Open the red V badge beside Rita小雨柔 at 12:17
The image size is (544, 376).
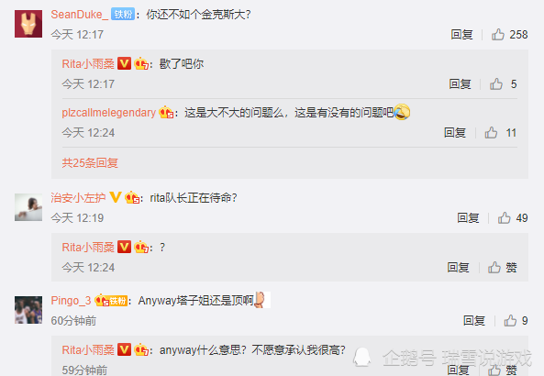(x=124, y=63)
